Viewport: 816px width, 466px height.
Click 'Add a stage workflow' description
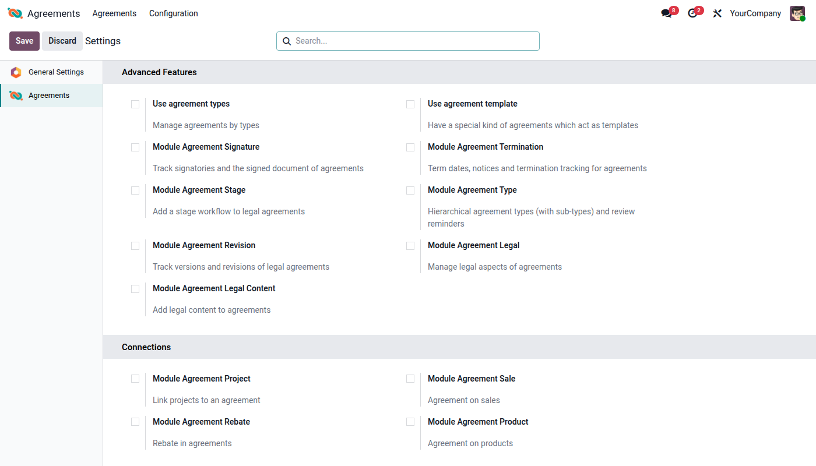(228, 211)
